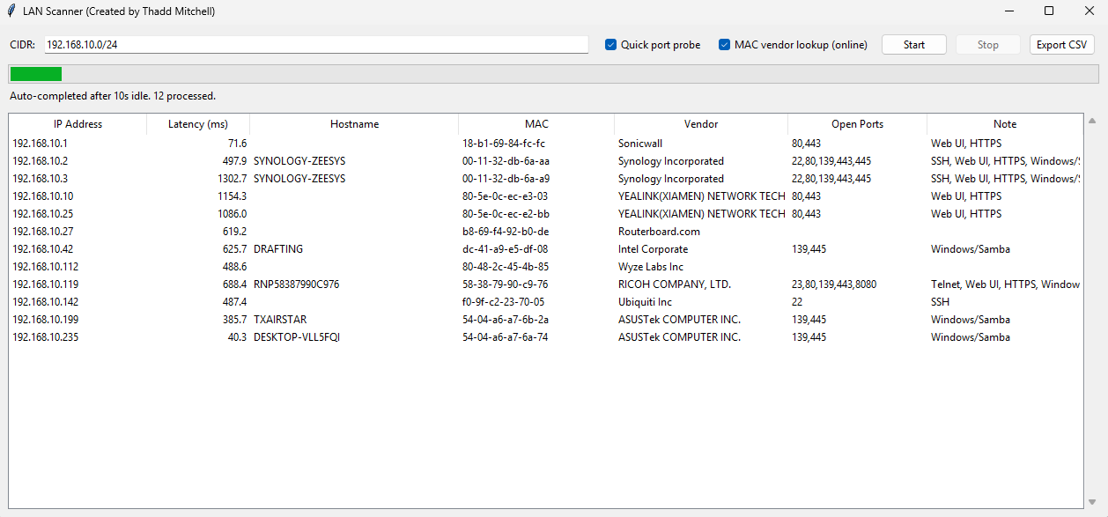
Task: Click the Wyze Labs Inc vendor cell
Action: 651,267
